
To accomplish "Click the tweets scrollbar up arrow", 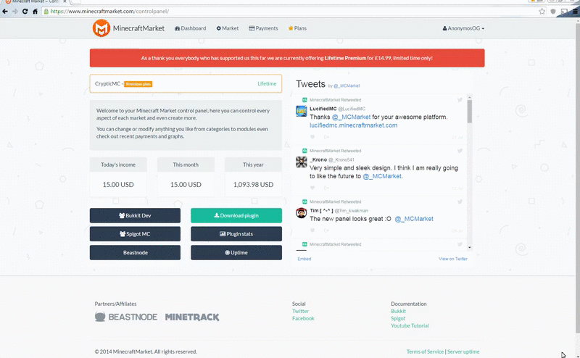I will pos(469,97).
